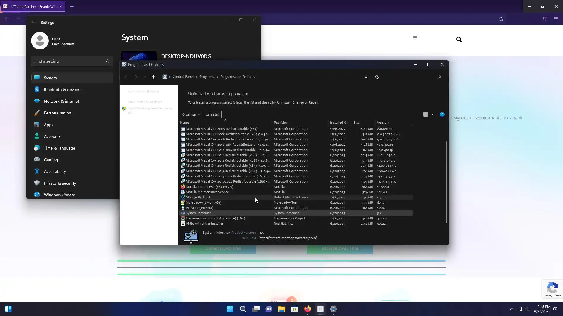Open the Windows Start menu
The width and height of the screenshot is (563, 316).
(230, 309)
